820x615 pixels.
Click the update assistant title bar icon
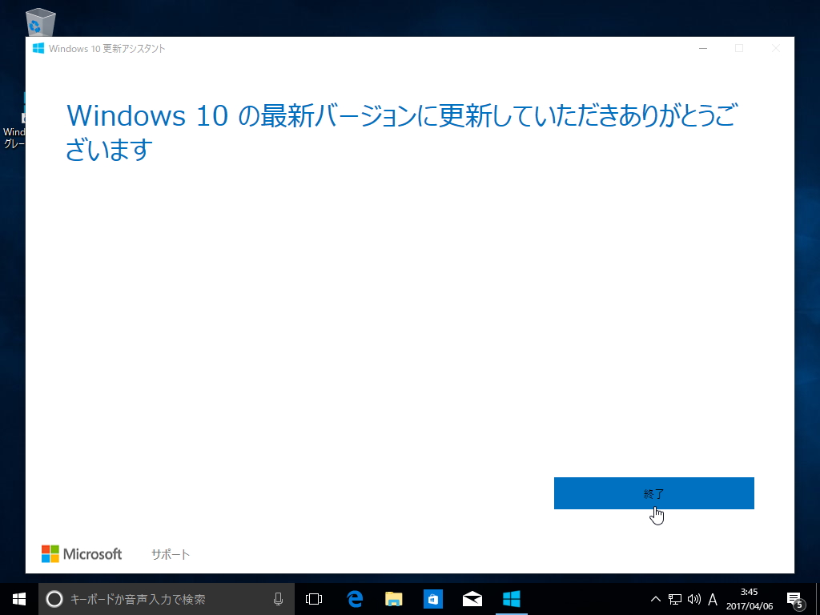click(38, 48)
